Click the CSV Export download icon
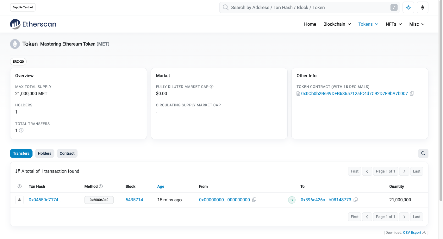 tap(424, 233)
